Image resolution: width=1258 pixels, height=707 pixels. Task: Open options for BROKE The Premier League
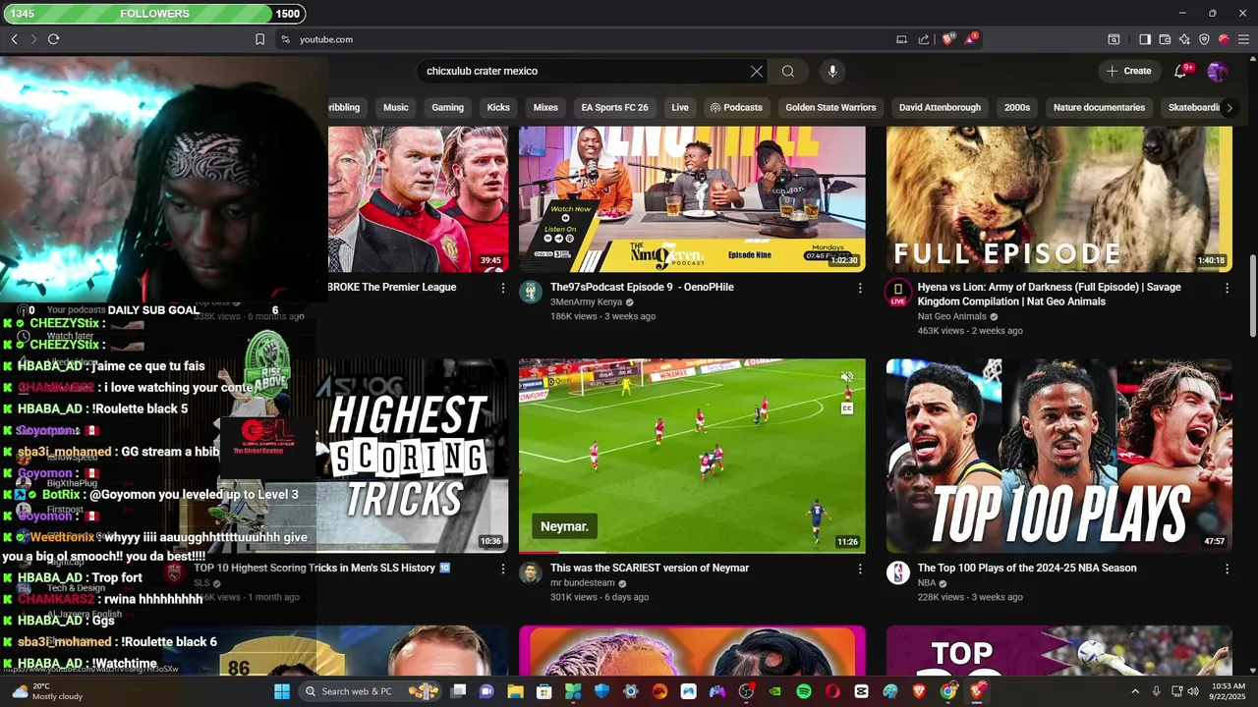point(503,288)
